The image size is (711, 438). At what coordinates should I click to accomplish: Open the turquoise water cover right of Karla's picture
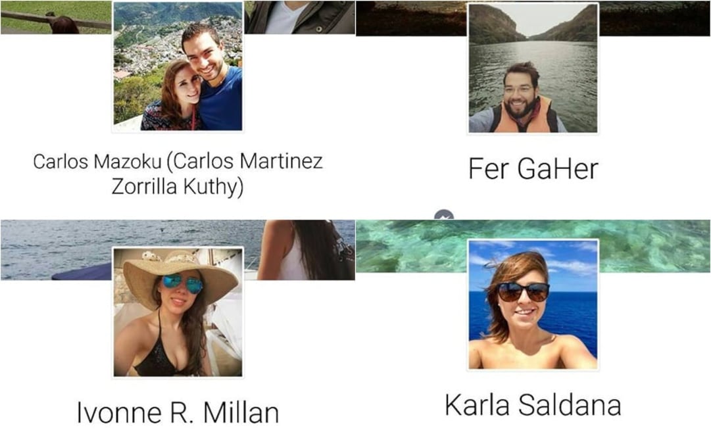pyautogui.click(x=655, y=246)
